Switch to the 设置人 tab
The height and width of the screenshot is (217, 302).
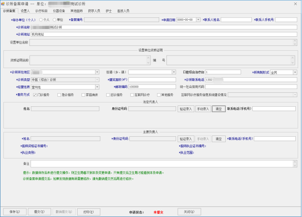pyautogui.click(x=25, y=11)
